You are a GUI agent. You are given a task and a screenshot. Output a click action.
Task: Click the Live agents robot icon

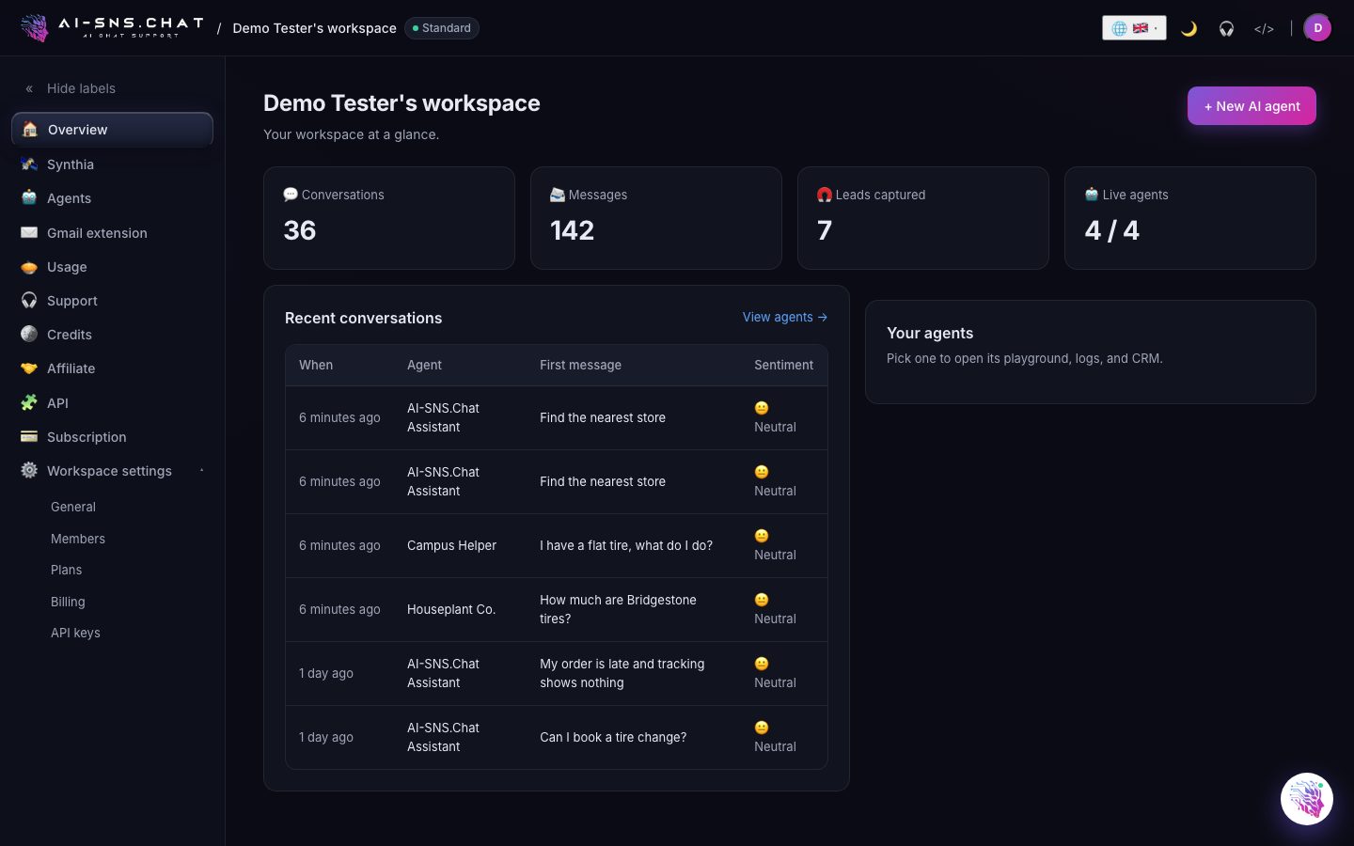click(1092, 195)
